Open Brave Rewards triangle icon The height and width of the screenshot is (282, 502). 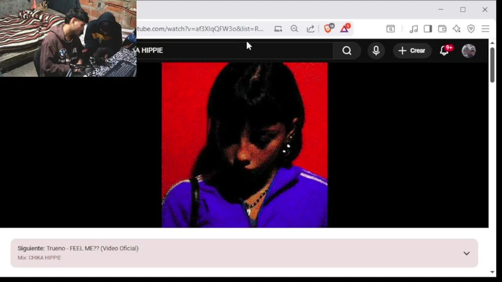tap(345, 28)
